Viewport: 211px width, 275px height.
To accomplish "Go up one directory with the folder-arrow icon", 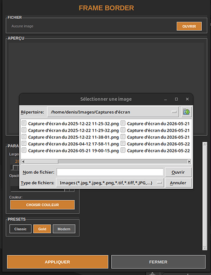I will 186,112.
